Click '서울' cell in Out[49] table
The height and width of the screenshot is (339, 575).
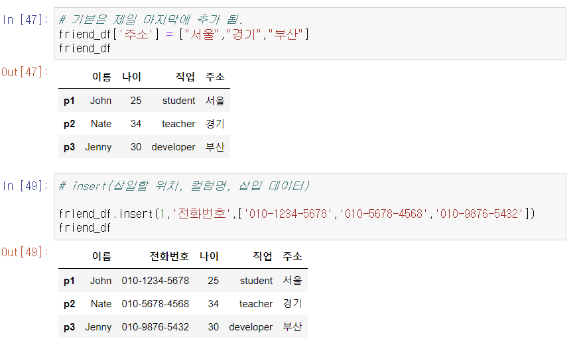pyautogui.click(x=292, y=280)
